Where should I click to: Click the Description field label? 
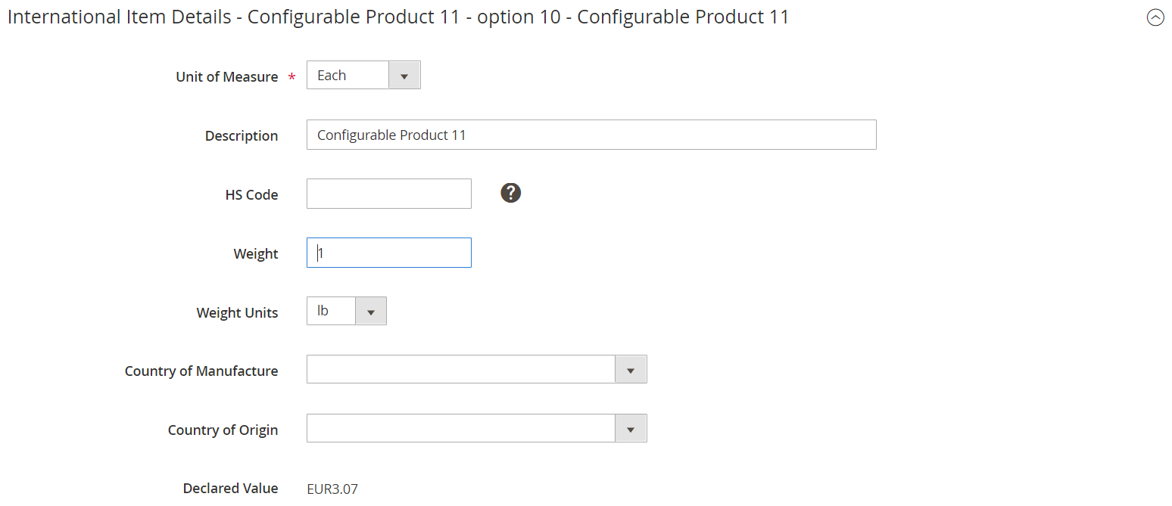[x=242, y=136]
